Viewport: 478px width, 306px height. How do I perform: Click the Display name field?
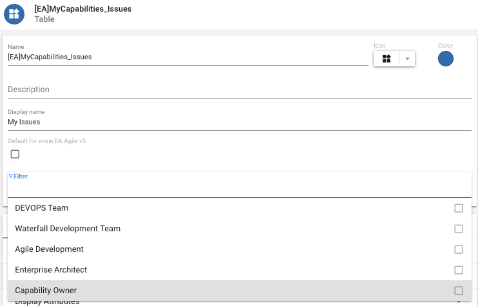(x=238, y=122)
